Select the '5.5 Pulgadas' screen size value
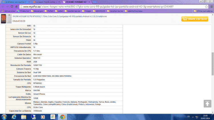This screenshot has height=120, width=214. tap(39, 80)
